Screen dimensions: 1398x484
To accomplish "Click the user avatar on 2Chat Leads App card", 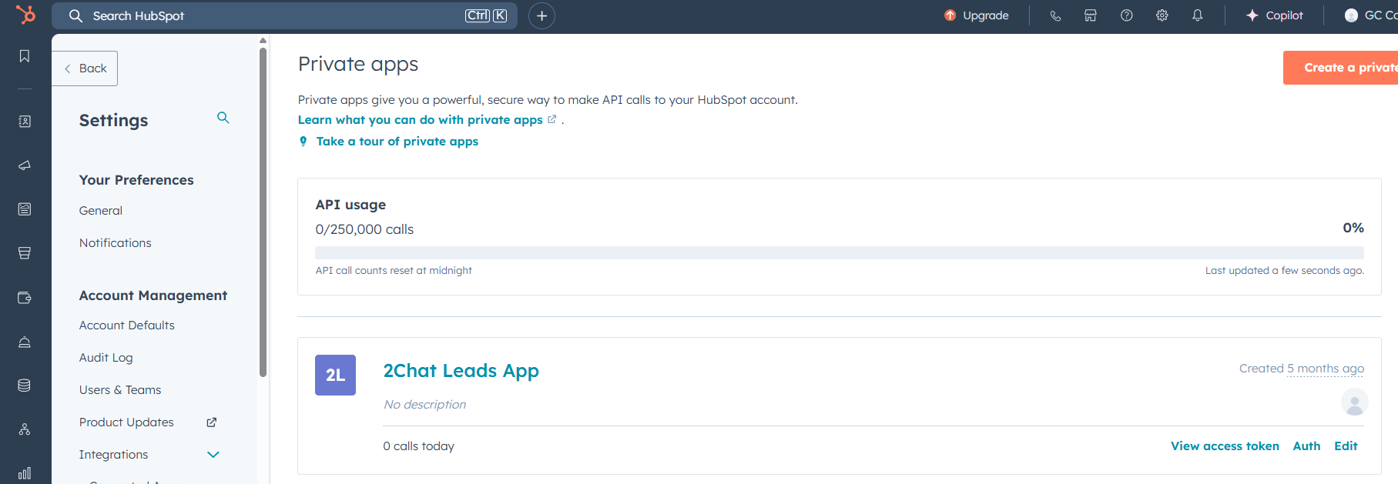I will point(1354,402).
